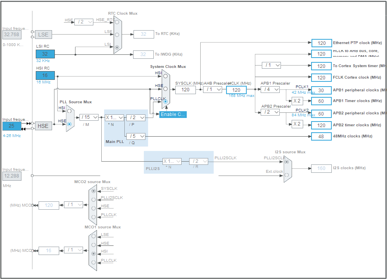Viewport: 387px width, 280px height.
Task: Edit the SYSCLK value field
Action: point(186,90)
